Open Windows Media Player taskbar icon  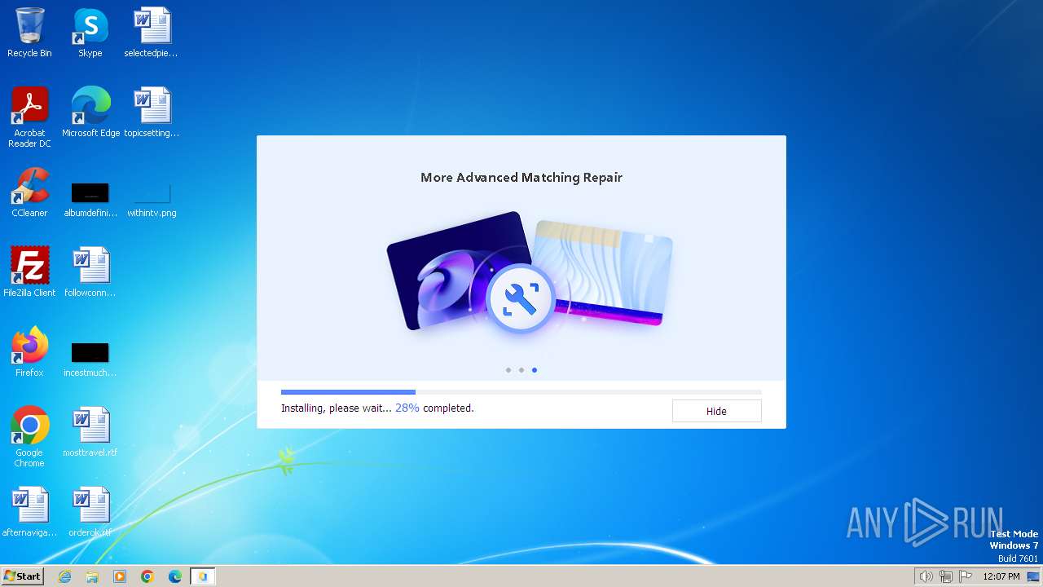tap(120, 576)
